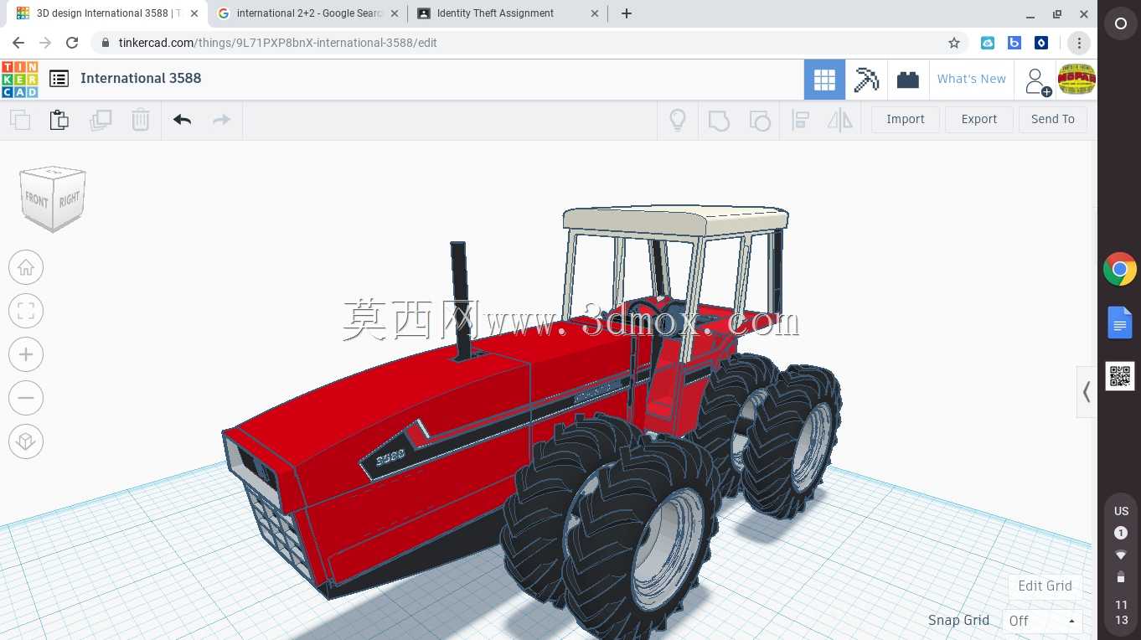Zoom out with the minus button

pyautogui.click(x=26, y=398)
